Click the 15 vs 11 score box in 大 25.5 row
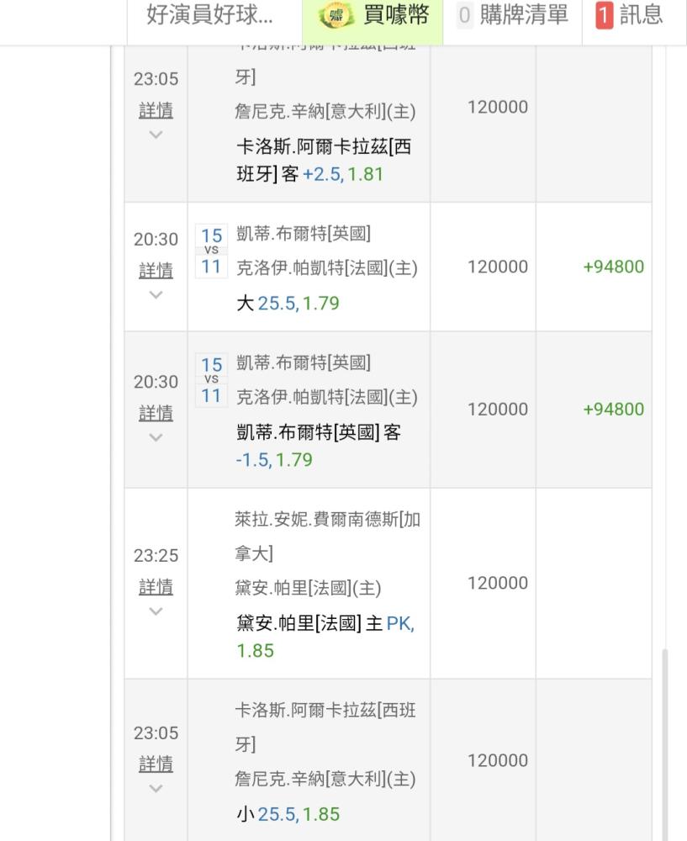687x841 pixels. point(211,251)
